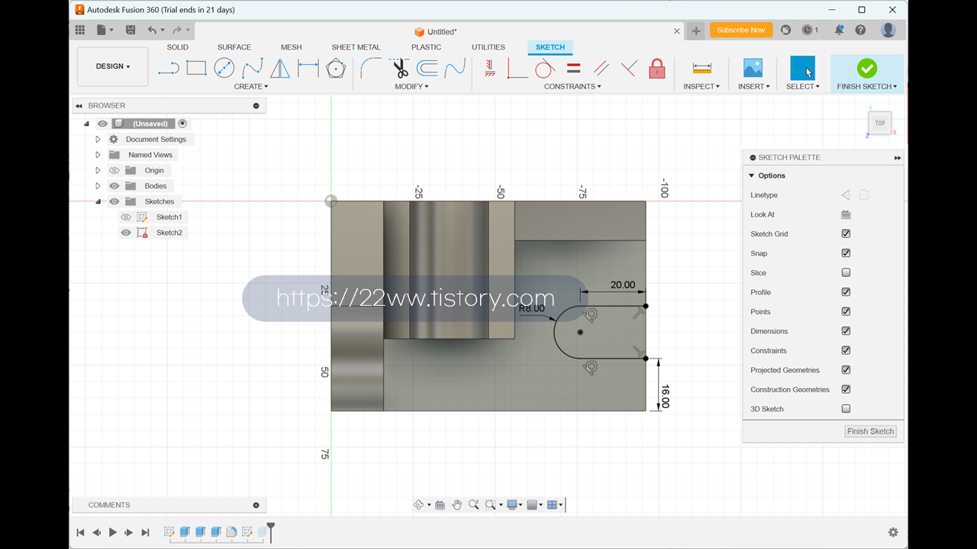Expand the Document Settings node
This screenshot has height=549, width=977.
pos(98,140)
